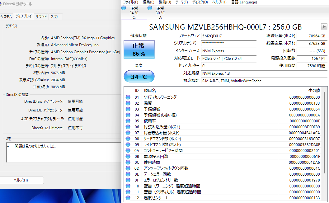Select drive C: status orb in disk bar

[124, 8]
